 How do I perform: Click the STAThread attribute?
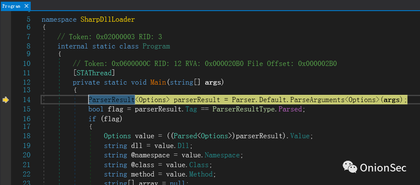point(94,73)
